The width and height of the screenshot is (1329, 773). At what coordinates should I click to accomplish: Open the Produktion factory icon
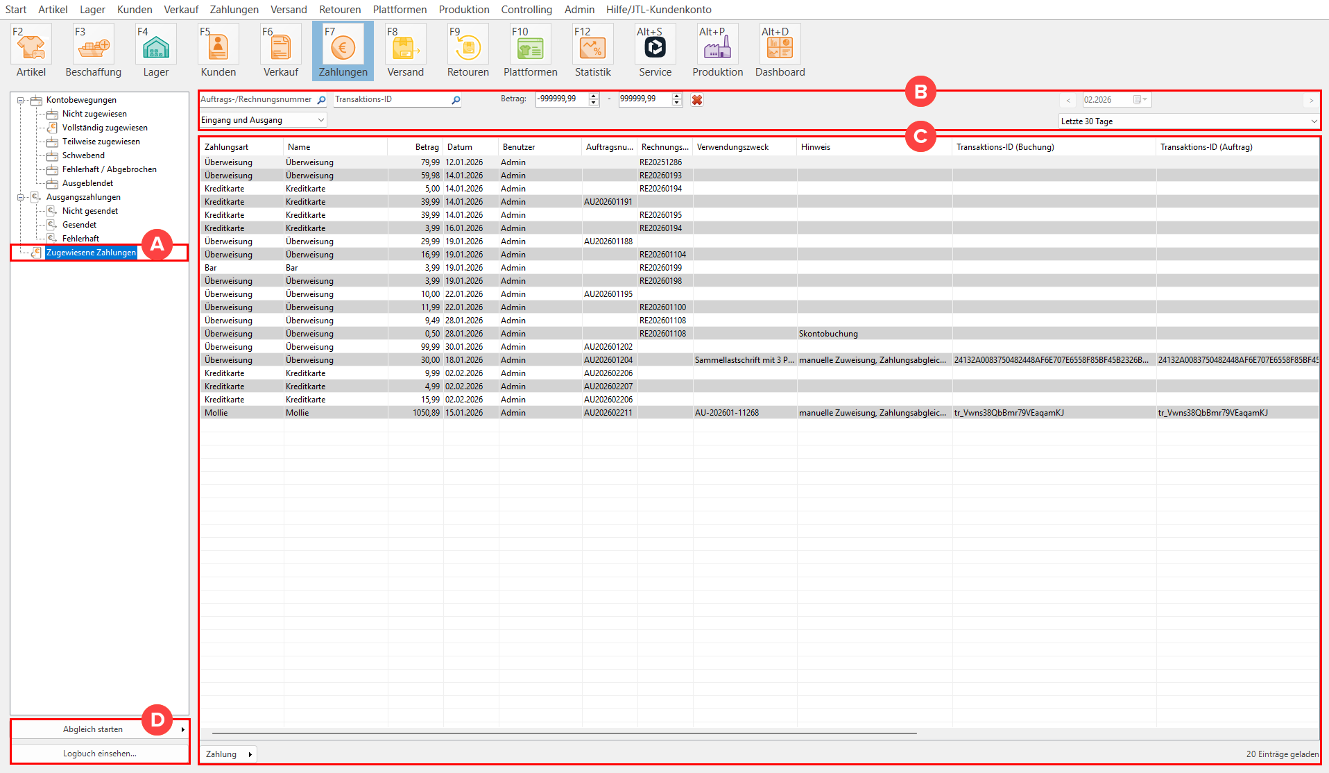pos(718,47)
